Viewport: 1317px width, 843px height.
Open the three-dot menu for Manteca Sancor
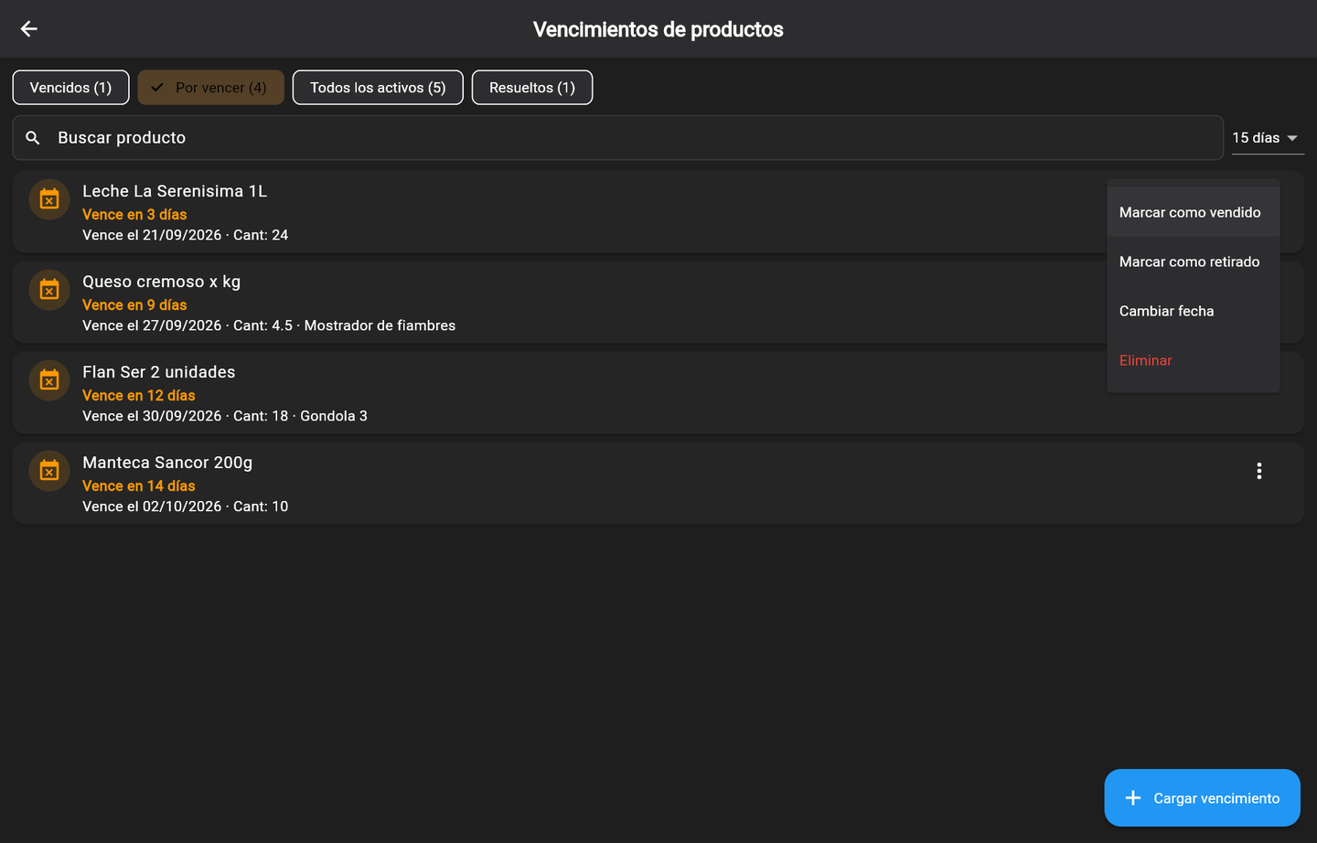(x=1259, y=471)
